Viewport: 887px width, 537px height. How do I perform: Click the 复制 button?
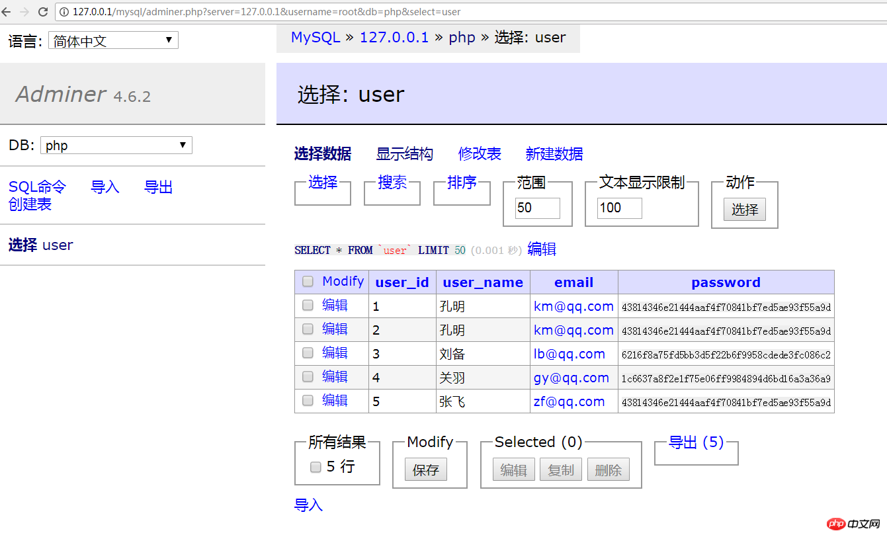click(x=561, y=470)
